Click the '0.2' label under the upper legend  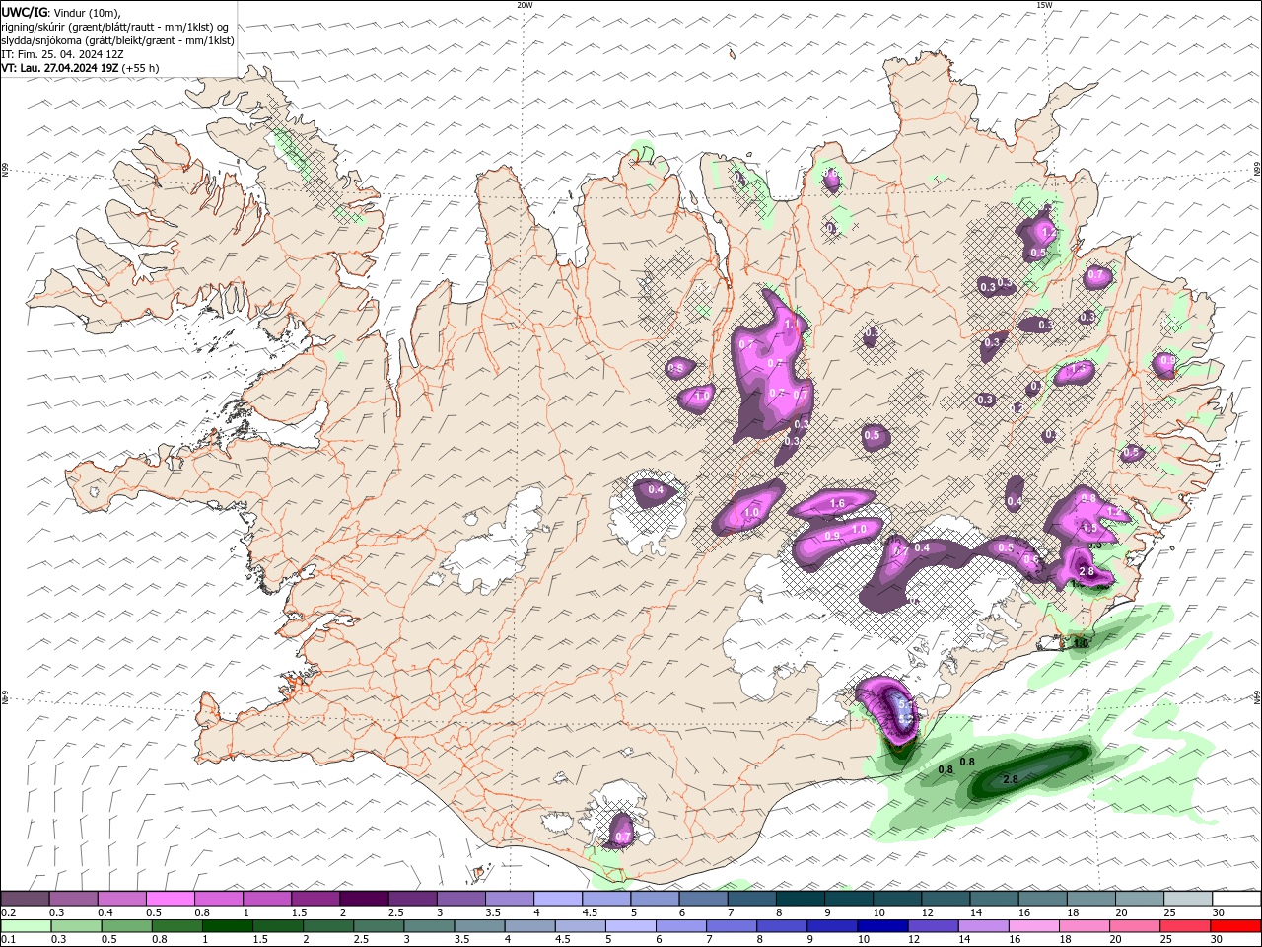[9, 912]
